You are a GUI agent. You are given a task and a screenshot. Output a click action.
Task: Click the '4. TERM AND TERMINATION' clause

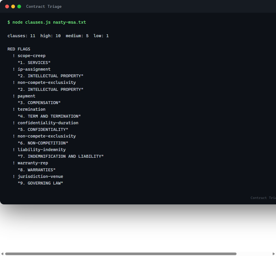(x=49, y=116)
